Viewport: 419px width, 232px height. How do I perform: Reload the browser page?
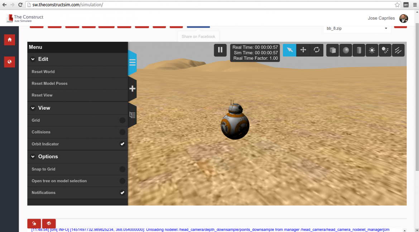coord(20,5)
